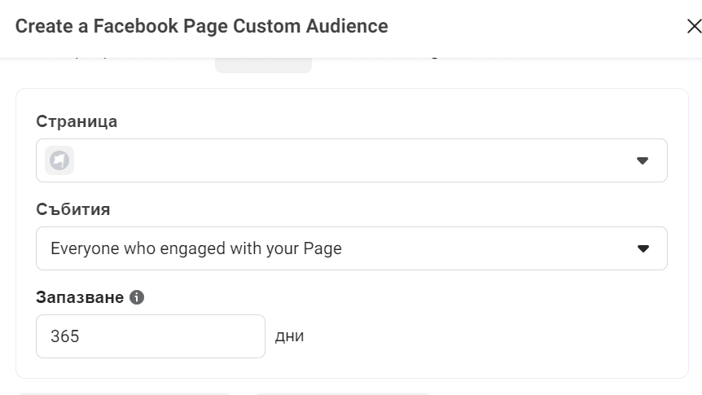Viewport: 702px width, 395px height.
Task: Click the page avatar icon in Страница field
Action: (x=59, y=160)
